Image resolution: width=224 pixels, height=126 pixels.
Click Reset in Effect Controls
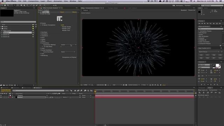tap(62, 12)
